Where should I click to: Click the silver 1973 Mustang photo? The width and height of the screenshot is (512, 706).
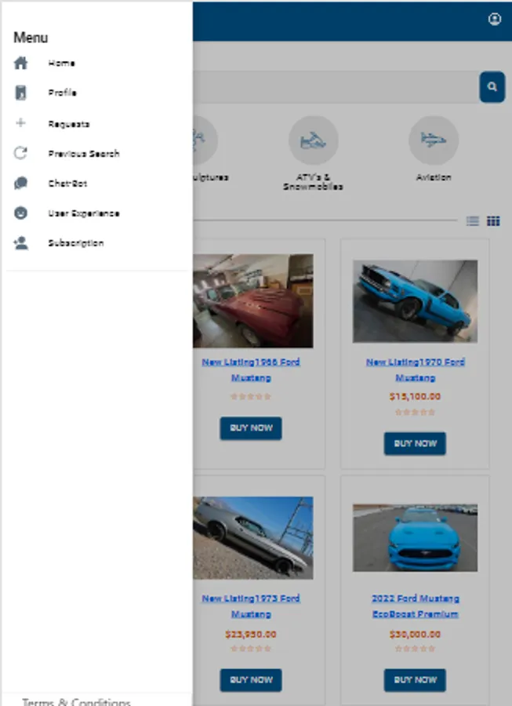pos(253,538)
